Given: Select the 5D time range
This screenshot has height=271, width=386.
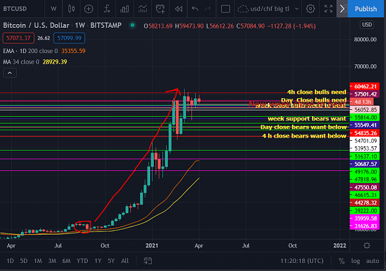Looking at the screenshot, I should (23, 261).
